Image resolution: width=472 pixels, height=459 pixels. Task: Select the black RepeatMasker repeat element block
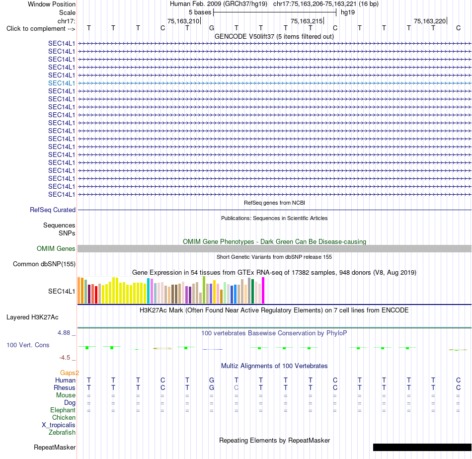coord(422,447)
